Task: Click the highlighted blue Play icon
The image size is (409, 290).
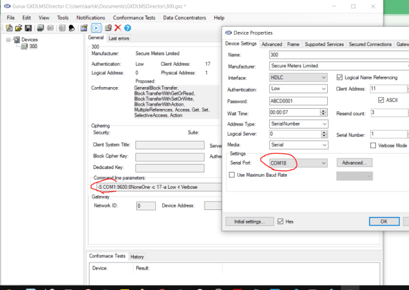Action: (96, 28)
